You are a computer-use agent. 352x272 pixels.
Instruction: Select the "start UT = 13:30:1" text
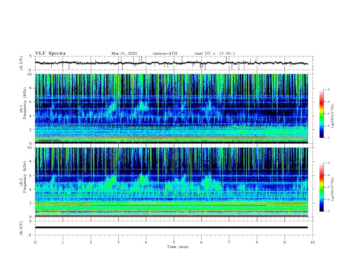pos(215,53)
